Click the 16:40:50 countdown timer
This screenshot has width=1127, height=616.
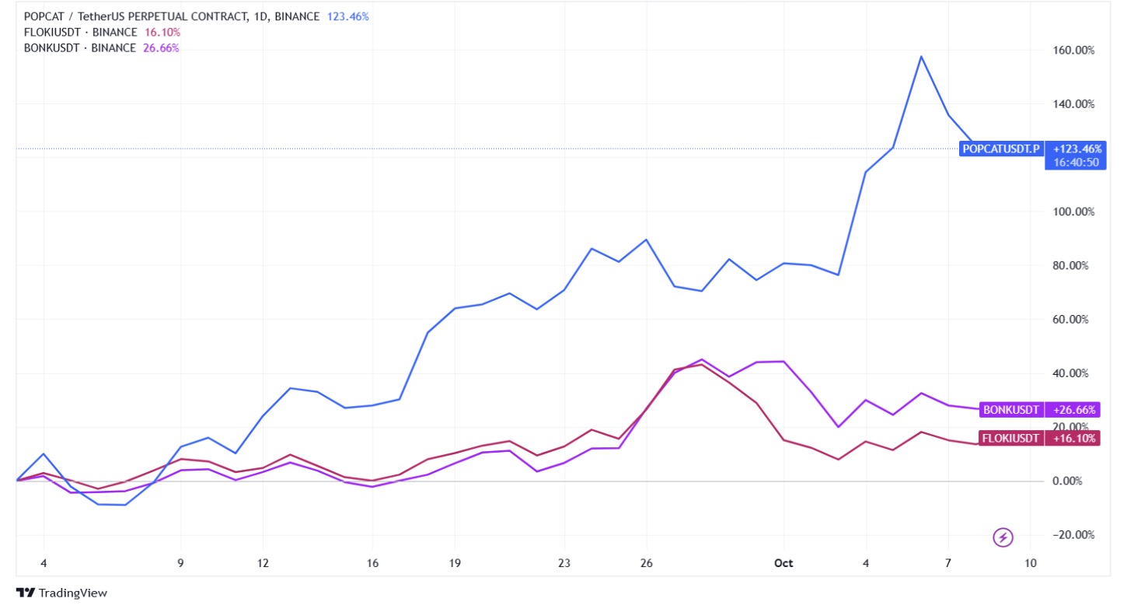pyautogui.click(x=1076, y=163)
